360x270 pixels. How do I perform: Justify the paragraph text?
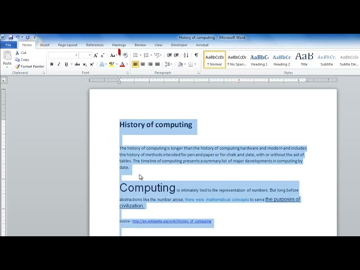(x=157, y=65)
